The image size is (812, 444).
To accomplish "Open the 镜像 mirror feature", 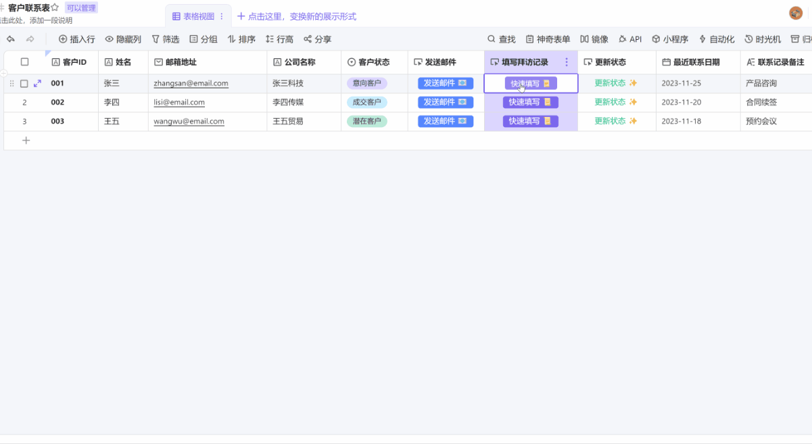I will click(594, 39).
